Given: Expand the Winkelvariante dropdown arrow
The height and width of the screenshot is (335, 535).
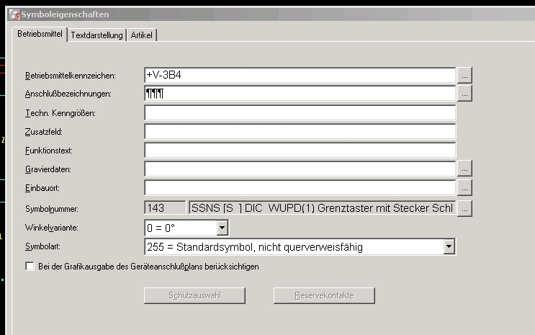Looking at the screenshot, I should click(x=222, y=228).
